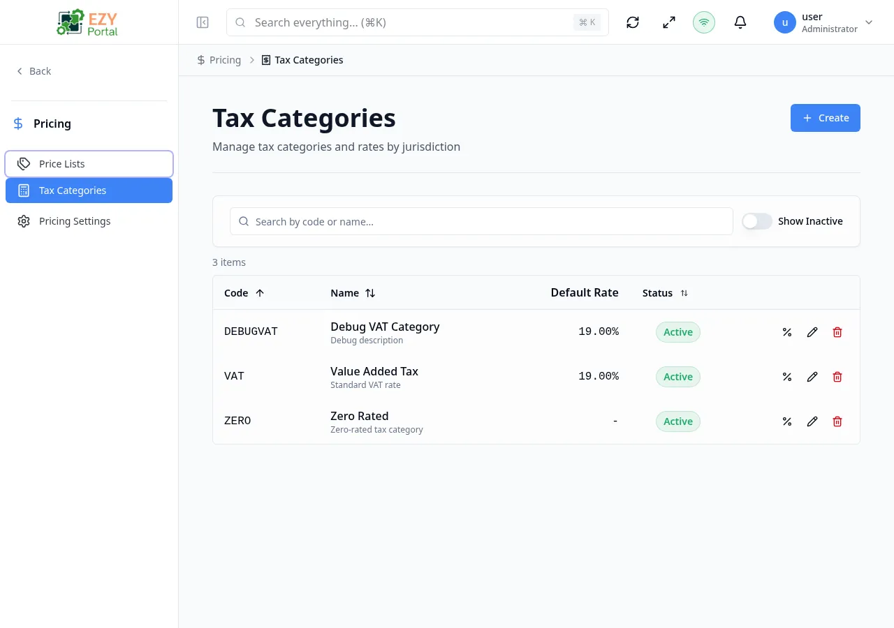This screenshot has width=894, height=628.
Task: Click the sidebar collapse icon near the search bar
Action: [x=203, y=22]
